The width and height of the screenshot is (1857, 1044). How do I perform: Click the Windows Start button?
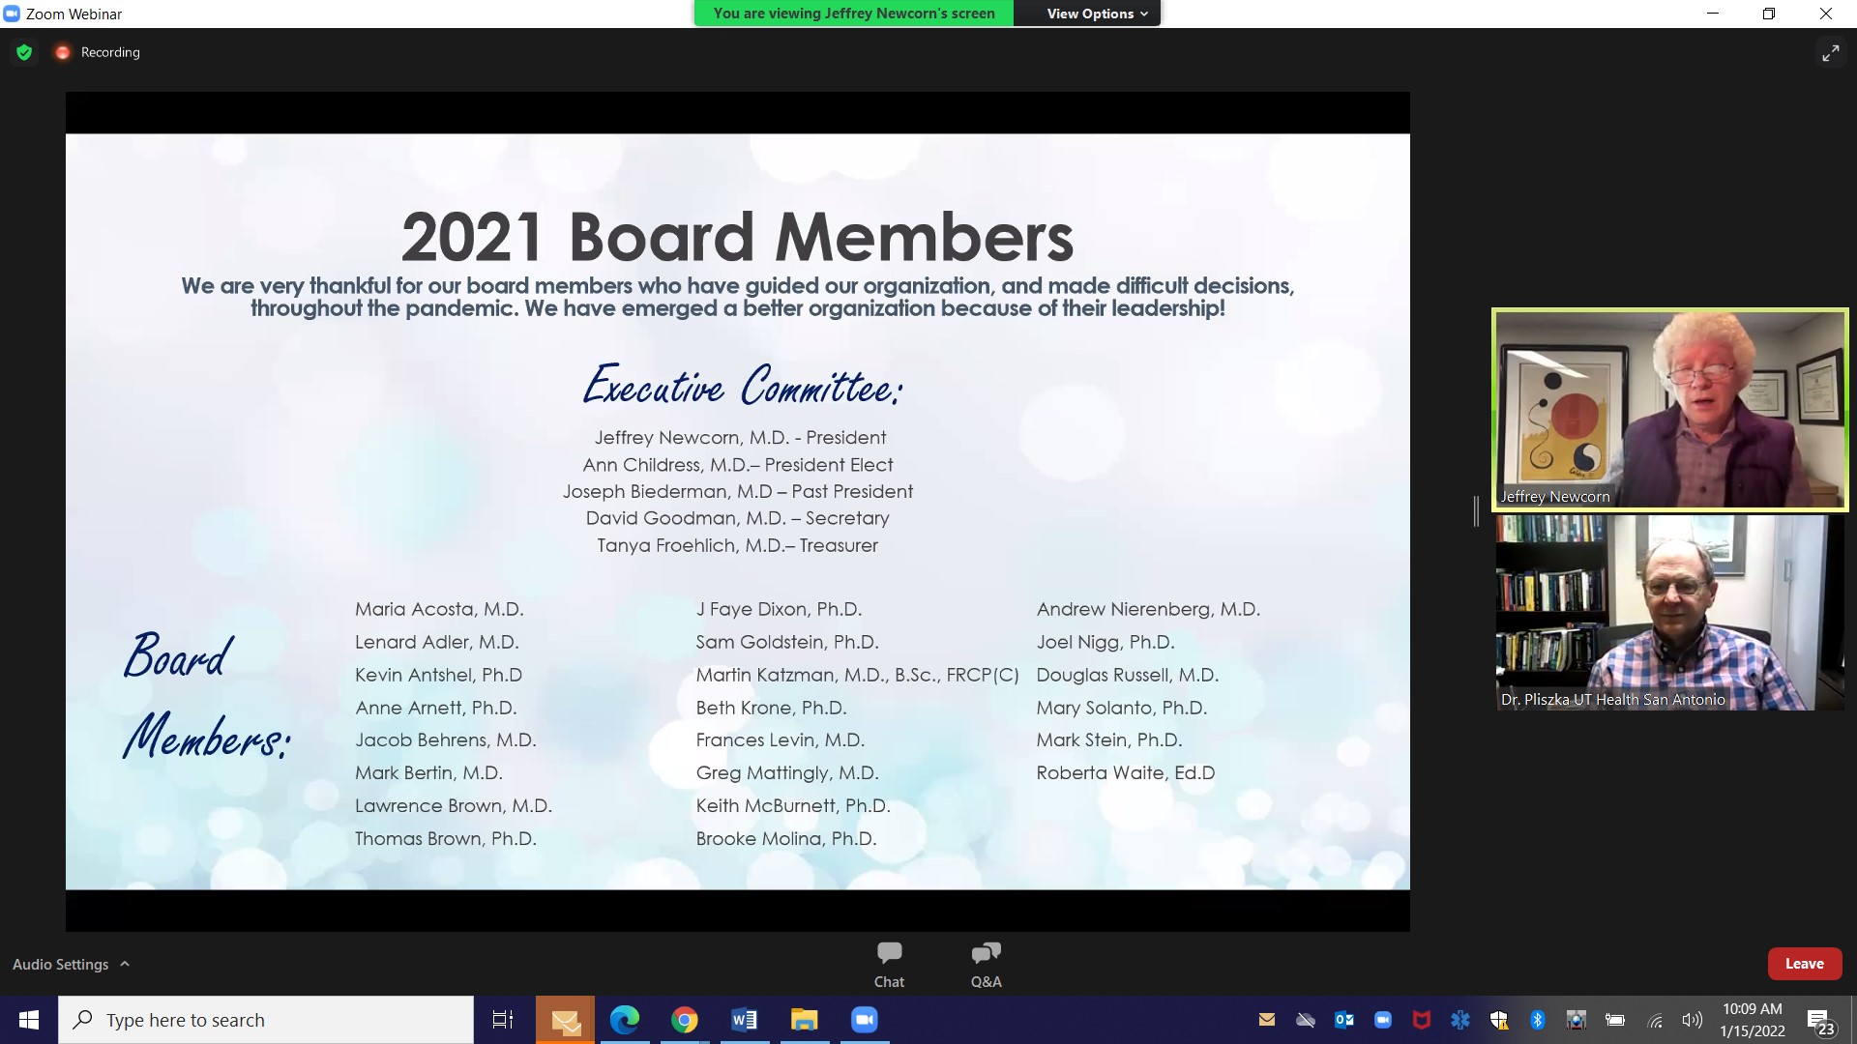(x=29, y=1020)
